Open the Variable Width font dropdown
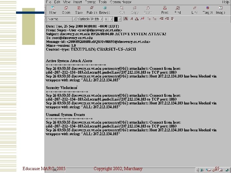Viewport: 231px width, 173px height. [90, 19]
